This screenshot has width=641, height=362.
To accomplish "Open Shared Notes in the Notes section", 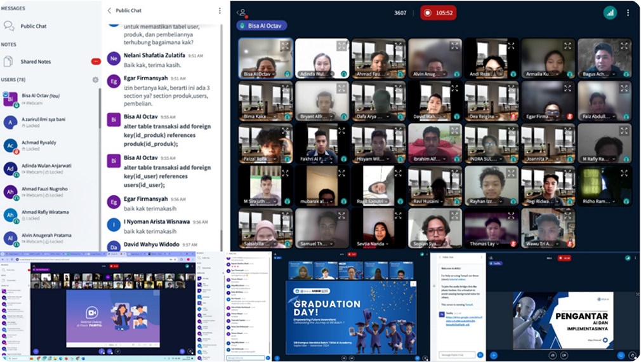I will click(36, 62).
